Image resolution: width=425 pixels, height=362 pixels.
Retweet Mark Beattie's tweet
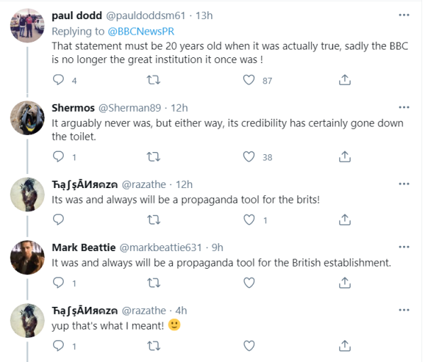click(x=153, y=283)
